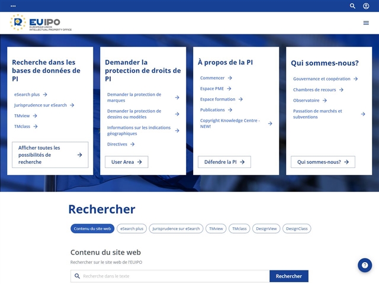
Task: Click arrow beside Demander la protection de marques
Action: point(177,97)
